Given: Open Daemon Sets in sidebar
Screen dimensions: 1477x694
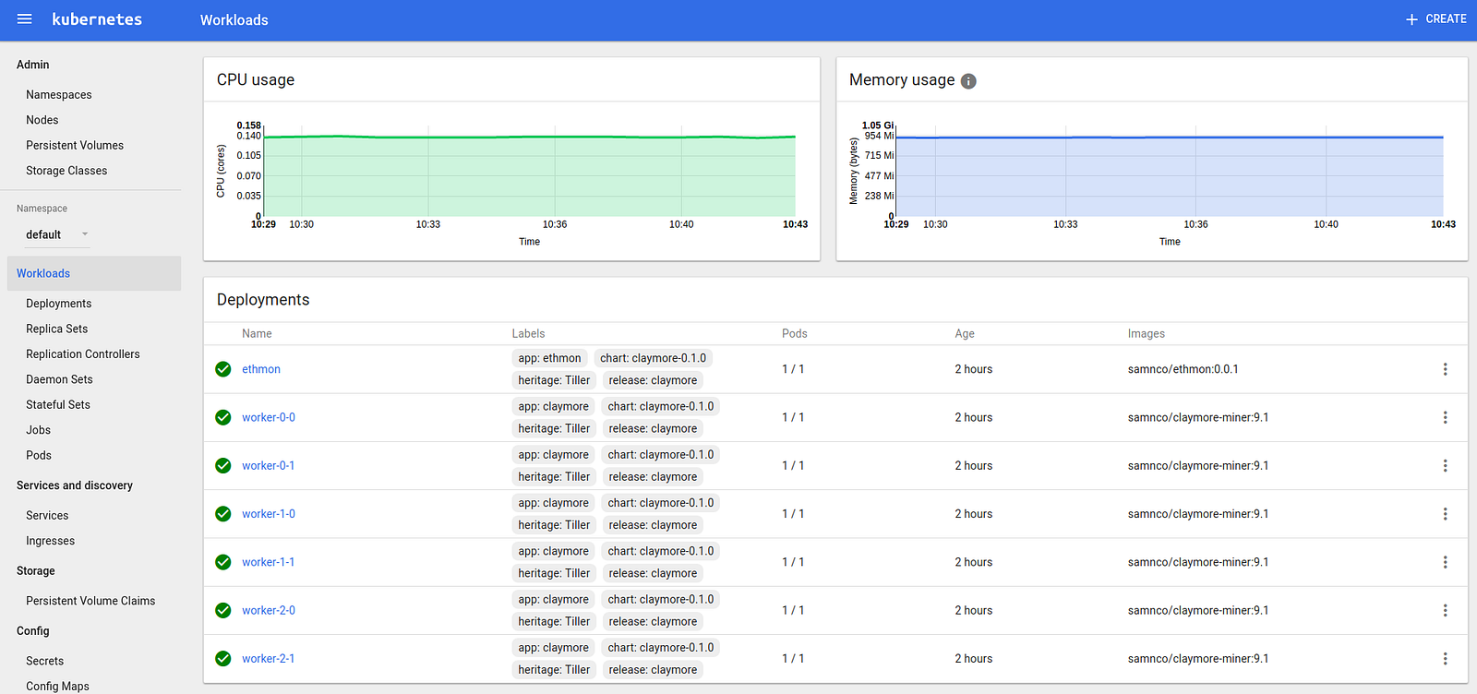Looking at the screenshot, I should (59, 379).
